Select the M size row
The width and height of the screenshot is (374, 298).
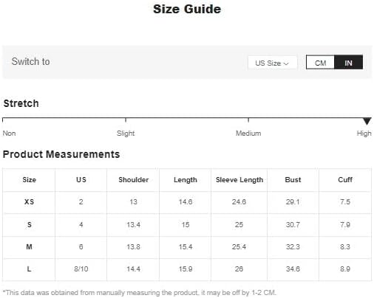187,247
